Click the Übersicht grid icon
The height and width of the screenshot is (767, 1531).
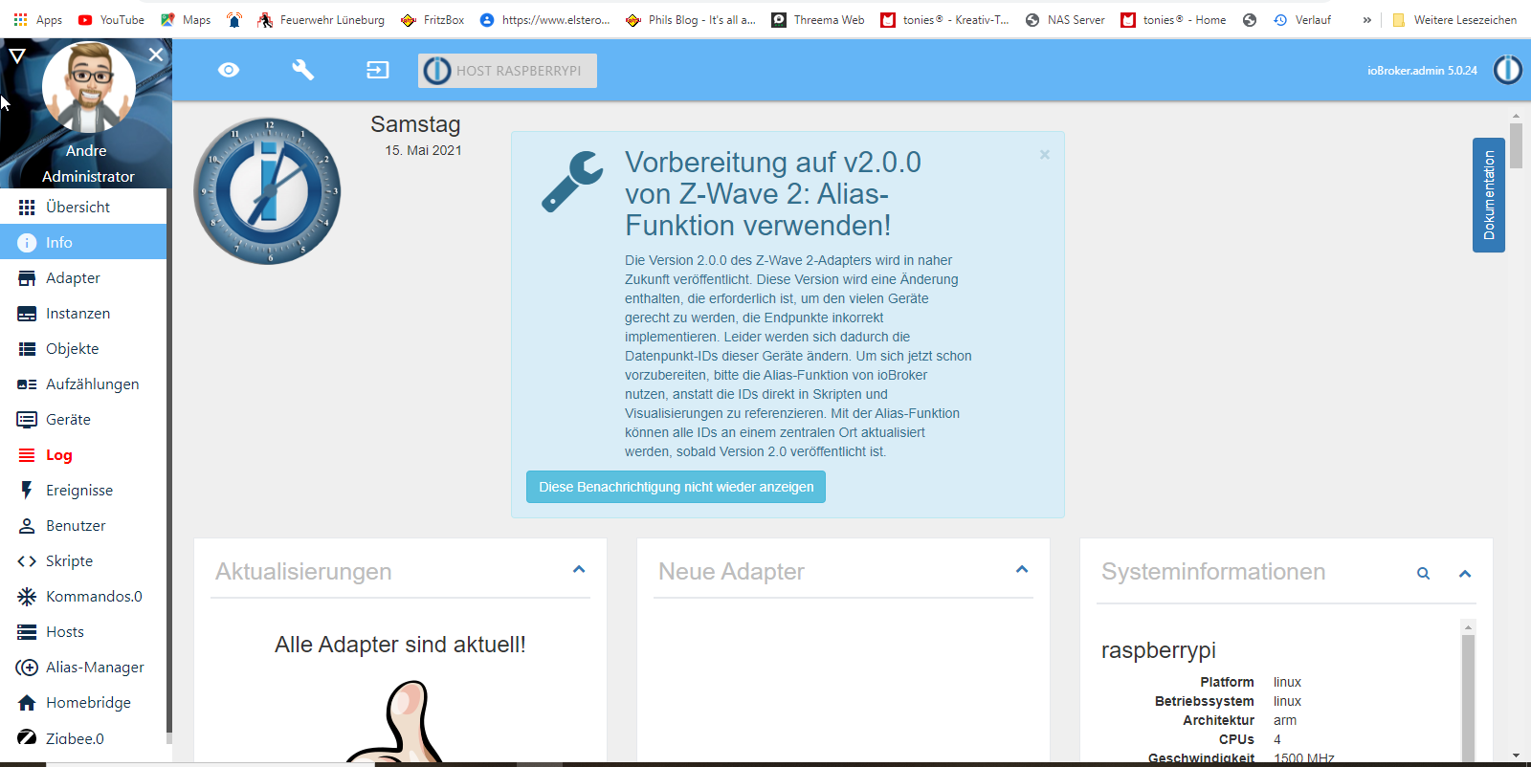(27, 208)
